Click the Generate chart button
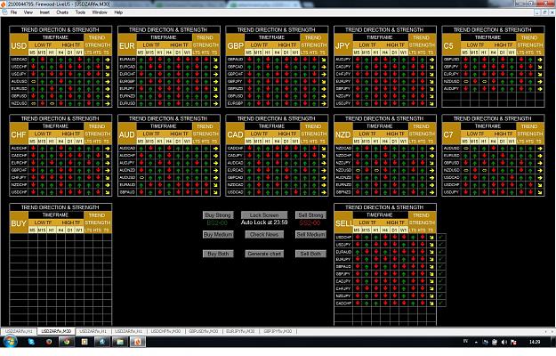 (264, 254)
